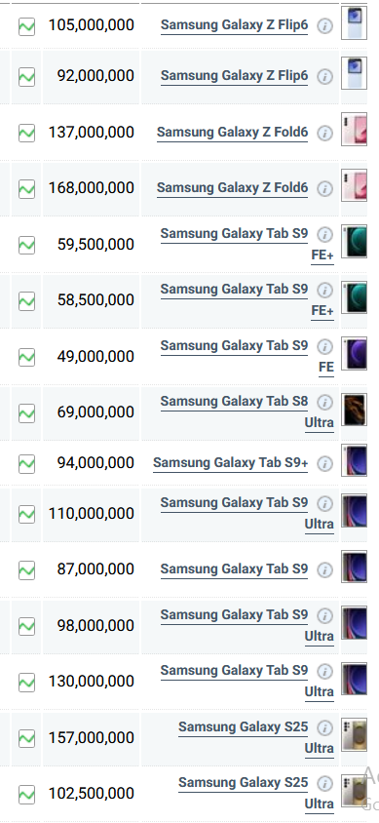Screen dimensions: 379x823
Task: Follow the Samsung Galaxy Tab S8 Ultra link
Action: pos(246,412)
